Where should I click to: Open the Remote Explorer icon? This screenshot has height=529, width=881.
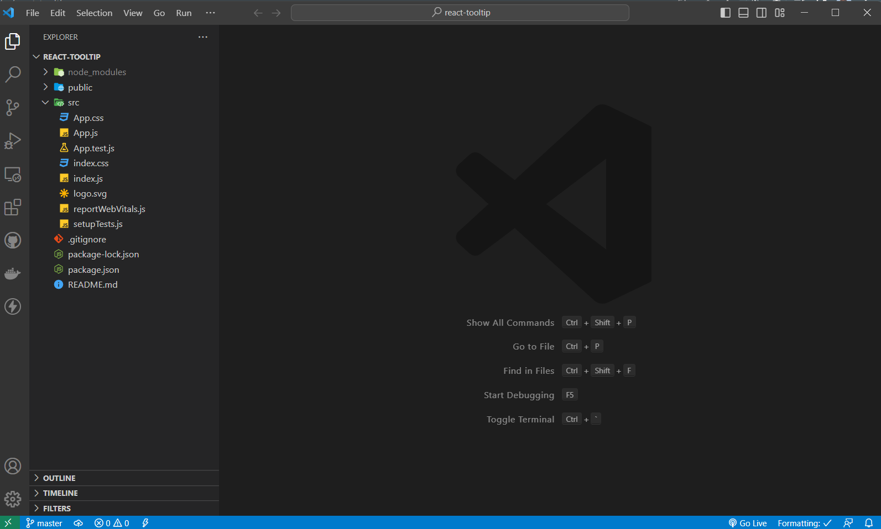click(x=13, y=174)
